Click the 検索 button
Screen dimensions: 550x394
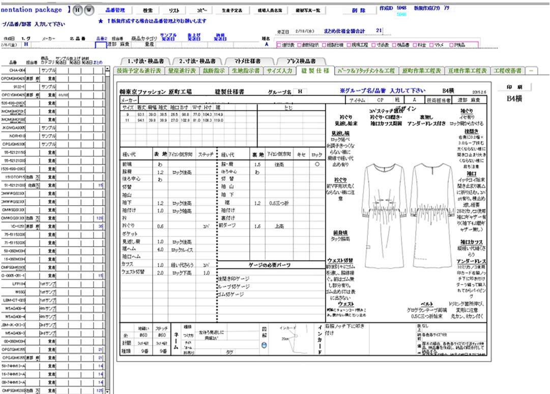(148, 11)
